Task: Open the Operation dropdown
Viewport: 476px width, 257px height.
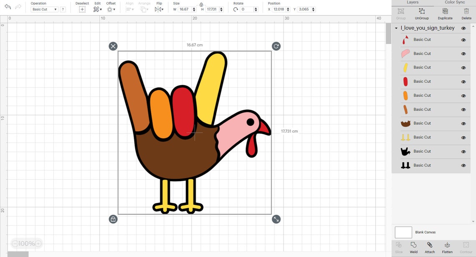Action: (x=44, y=9)
